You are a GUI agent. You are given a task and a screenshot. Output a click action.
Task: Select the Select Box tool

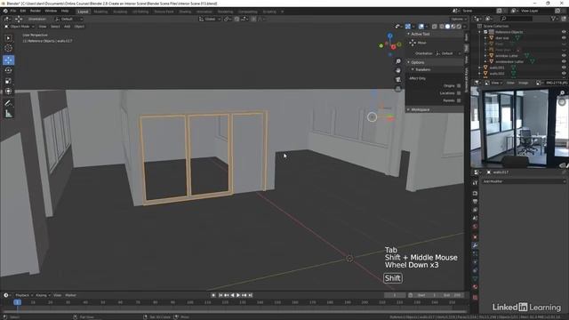pyautogui.click(x=8, y=37)
